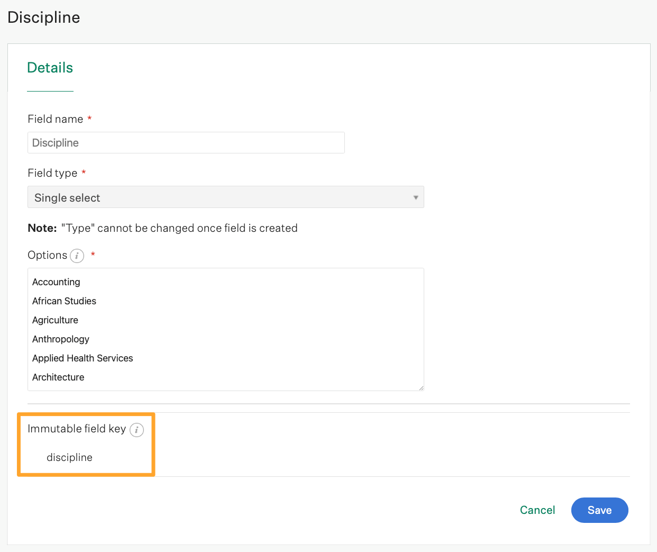This screenshot has width=657, height=552.
Task: Click the Discipline page heading
Action: (44, 17)
